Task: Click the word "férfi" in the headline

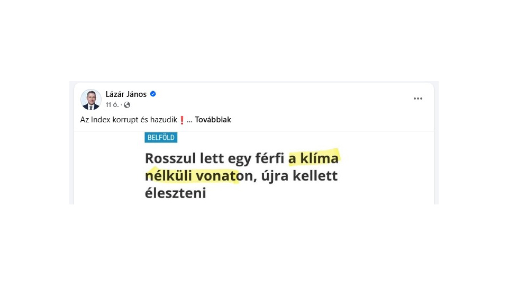Action: (268, 158)
